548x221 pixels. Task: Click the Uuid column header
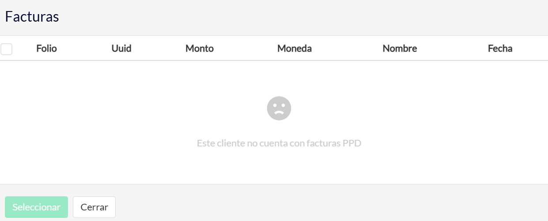[x=121, y=49]
